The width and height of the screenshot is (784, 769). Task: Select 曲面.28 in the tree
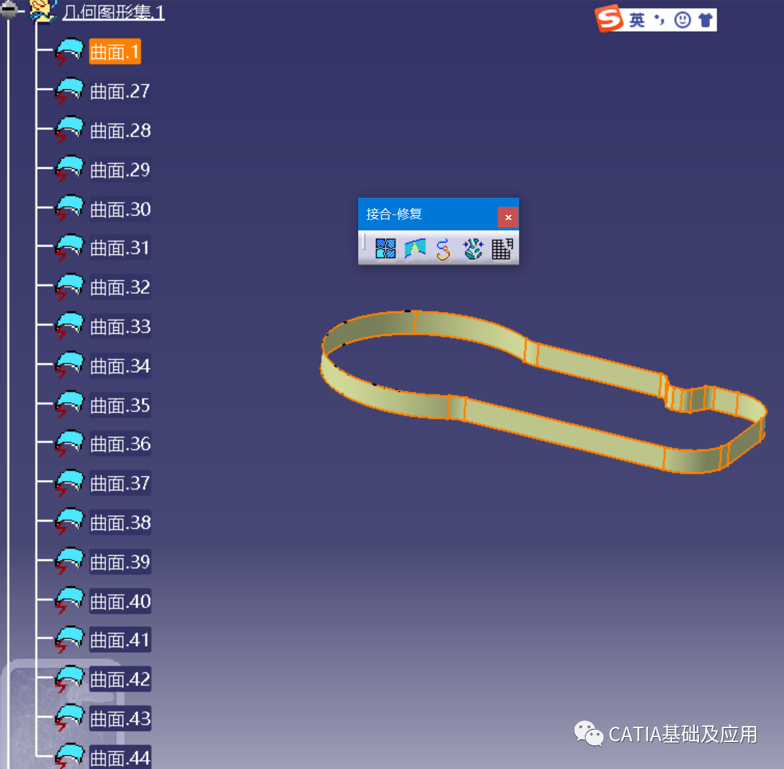point(120,131)
